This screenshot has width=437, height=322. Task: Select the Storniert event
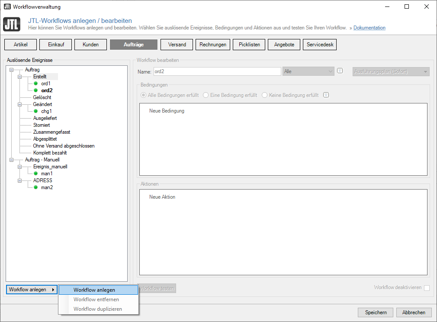(x=42, y=125)
